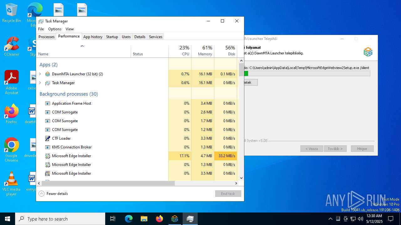Screen dimensions: 401x225
Task: Open the Options menu in Task Manager
Action: coord(55,29)
